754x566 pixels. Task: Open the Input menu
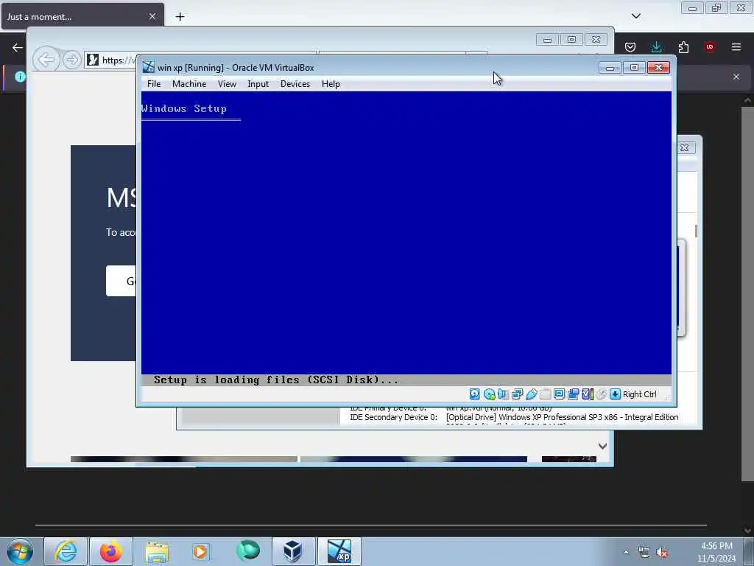[258, 84]
